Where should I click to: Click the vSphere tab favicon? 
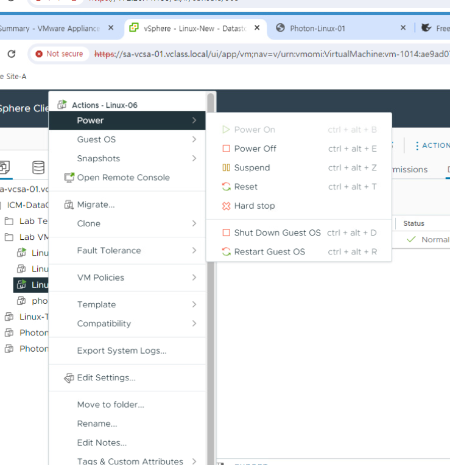coord(134,27)
